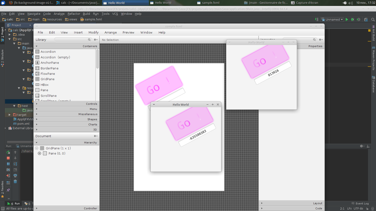
Task: Print console output with printer icon
Action: point(15,176)
